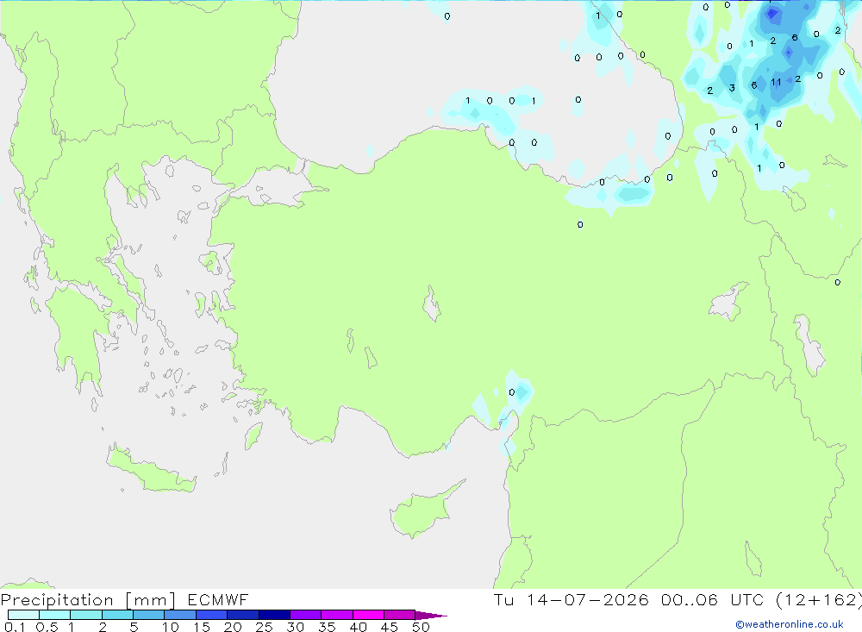
Task: Click the '20' legend scale label
Action: coord(233,627)
